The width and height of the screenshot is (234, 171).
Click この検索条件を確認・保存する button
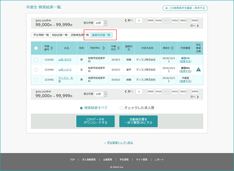(x=185, y=8)
